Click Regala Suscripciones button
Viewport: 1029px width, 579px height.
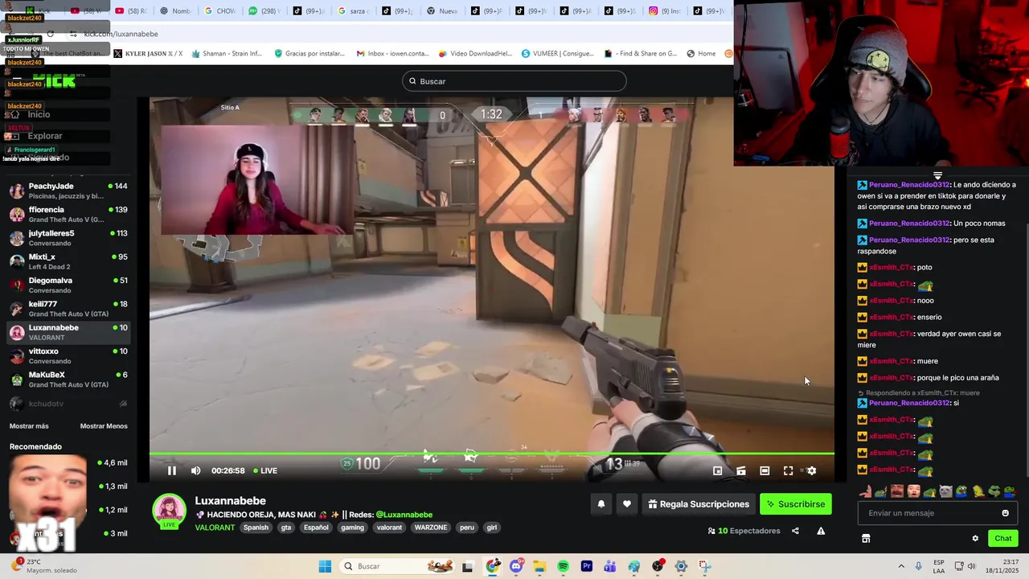click(x=699, y=504)
